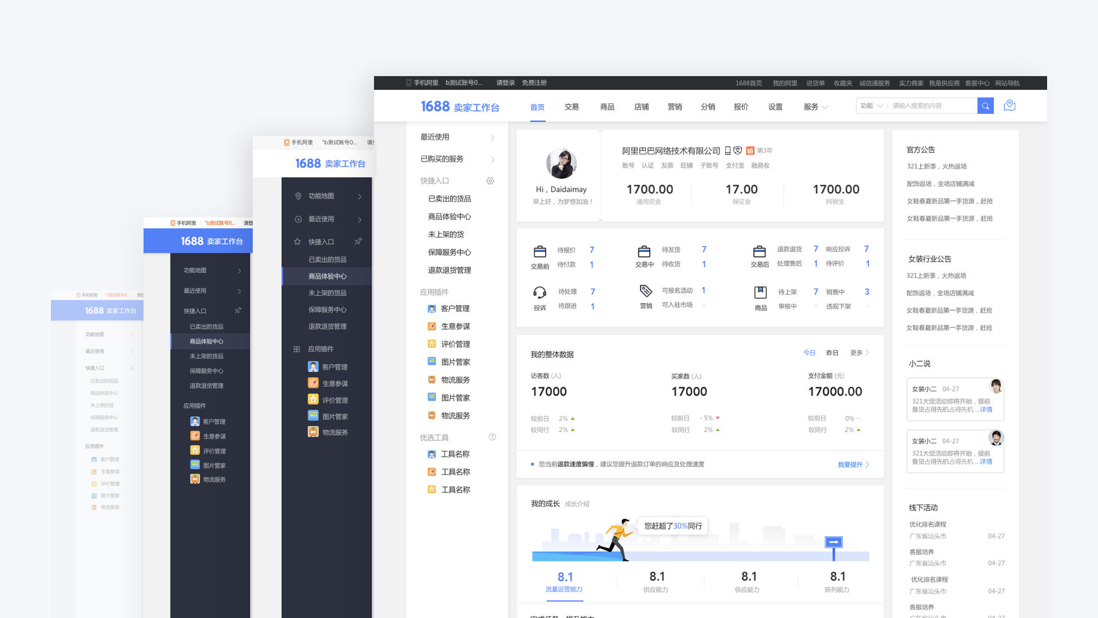Click 子账号 under company name

click(709, 165)
